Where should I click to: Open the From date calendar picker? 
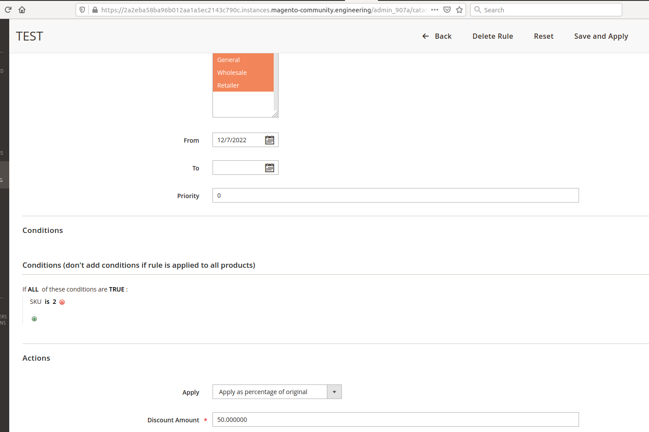[269, 140]
